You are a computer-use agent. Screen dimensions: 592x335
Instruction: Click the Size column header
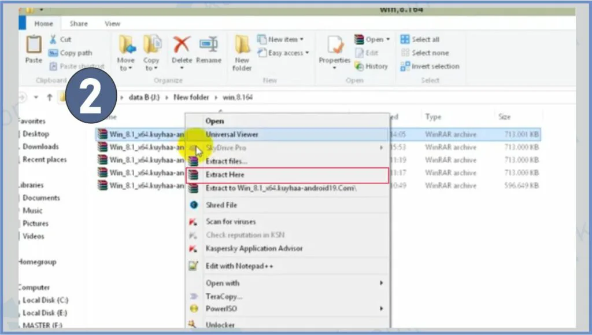click(504, 117)
